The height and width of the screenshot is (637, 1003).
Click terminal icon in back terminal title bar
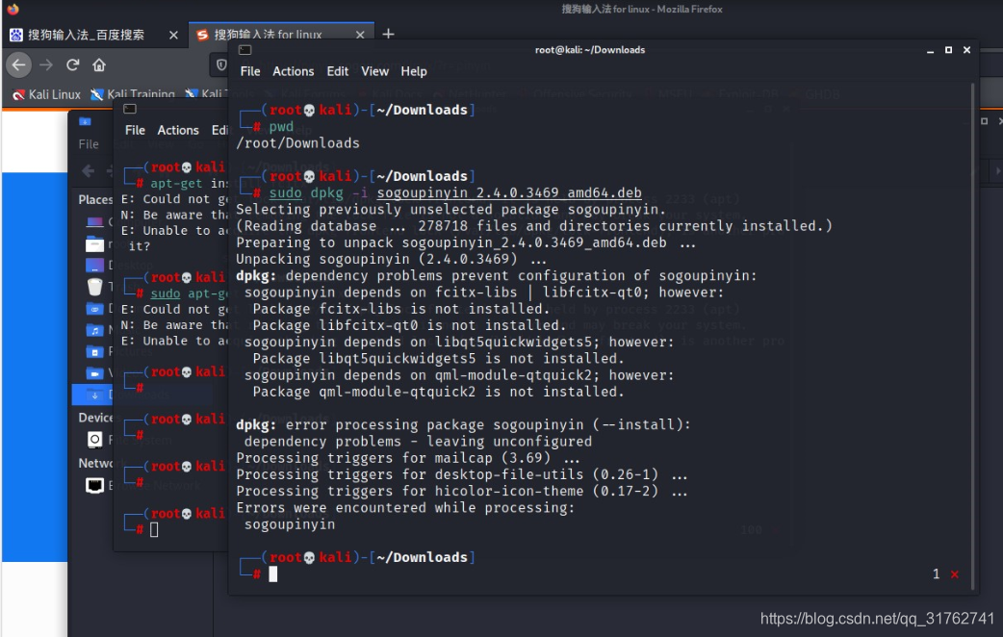(x=130, y=109)
